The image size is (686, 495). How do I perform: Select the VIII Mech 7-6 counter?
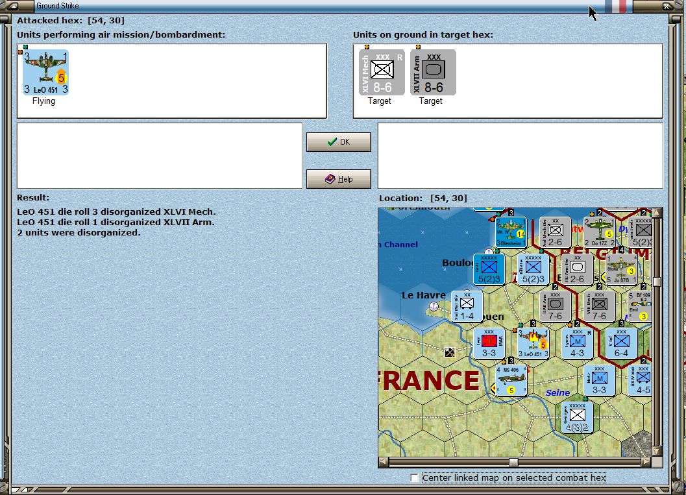pos(598,306)
